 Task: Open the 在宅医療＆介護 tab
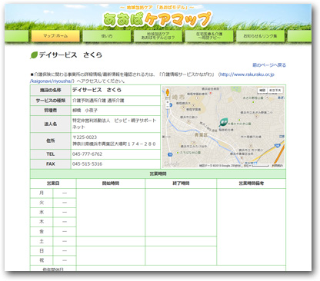coord(209,36)
